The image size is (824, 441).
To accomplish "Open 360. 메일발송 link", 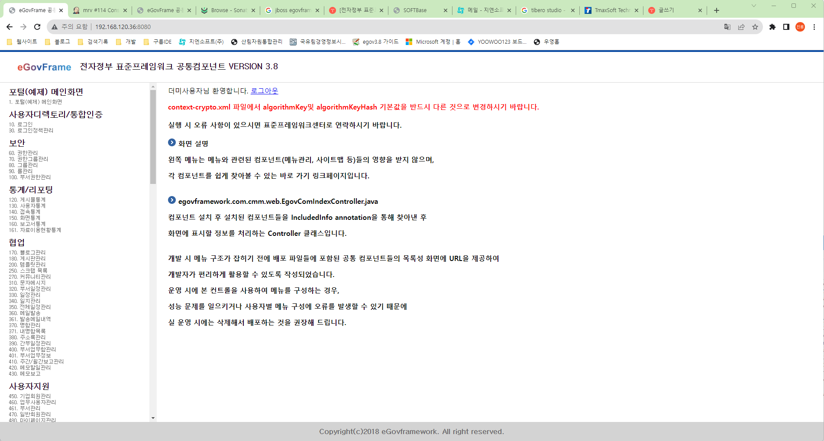I will [x=25, y=313].
